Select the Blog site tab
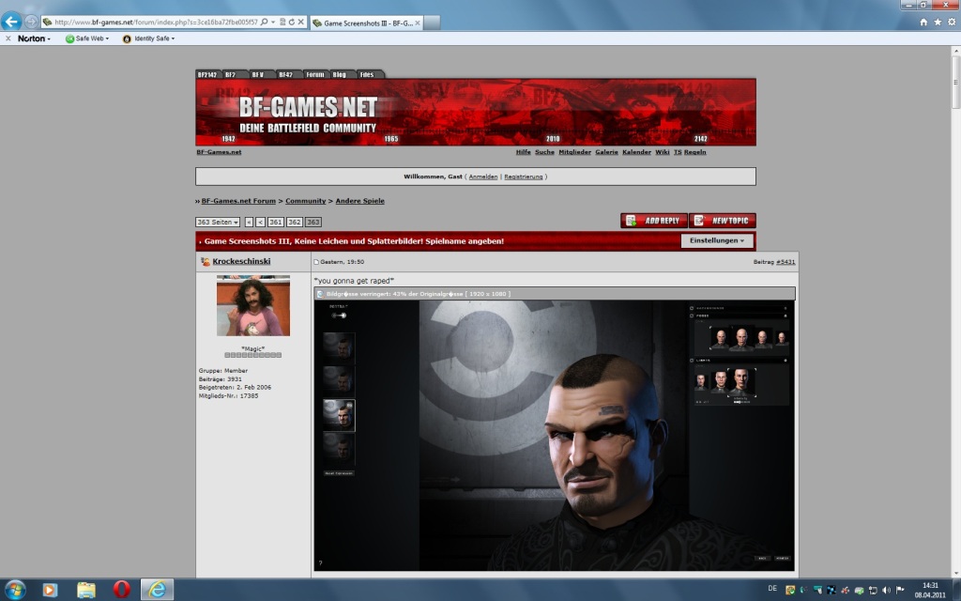The width and height of the screenshot is (961, 601). (340, 74)
